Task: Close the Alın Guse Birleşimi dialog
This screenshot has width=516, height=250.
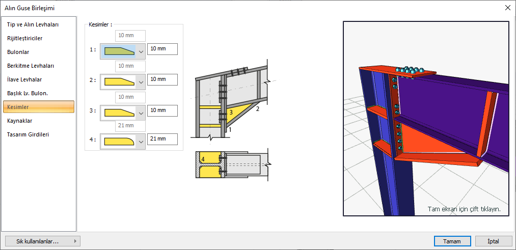Action: (x=508, y=8)
